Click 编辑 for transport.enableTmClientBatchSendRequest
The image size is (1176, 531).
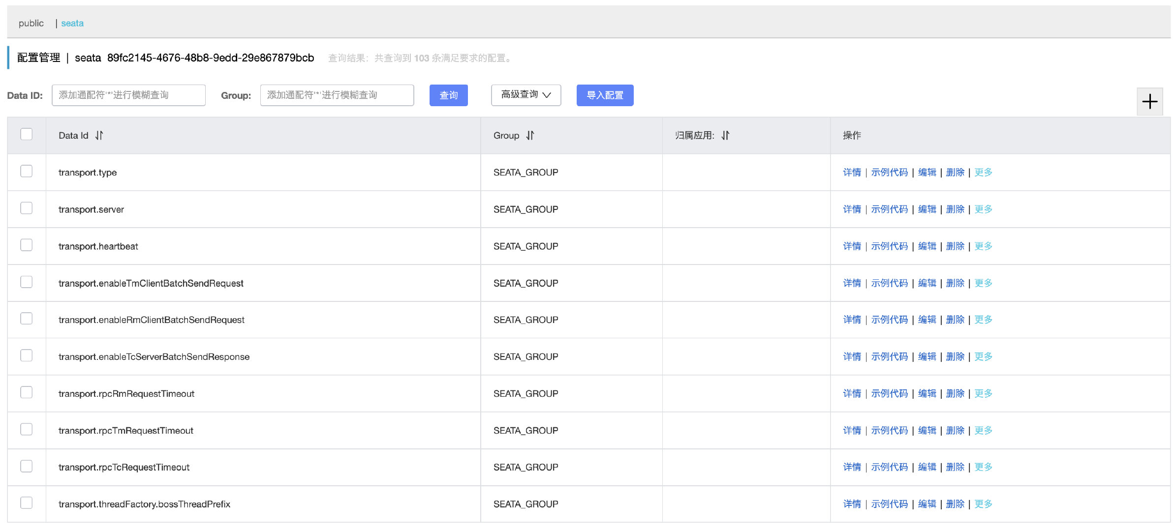pyautogui.click(x=927, y=283)
